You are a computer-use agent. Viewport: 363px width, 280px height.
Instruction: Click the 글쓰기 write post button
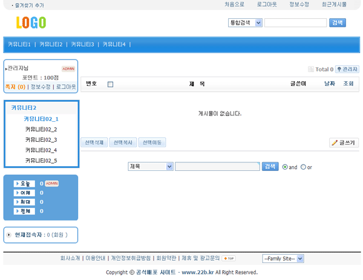[x=344, y=143]
